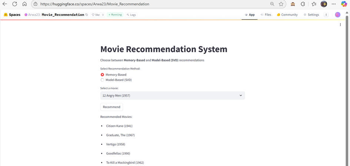Screen dimensions: 350x166
Task: Switch to the Files tab
Action: click(x=266, y=15)
